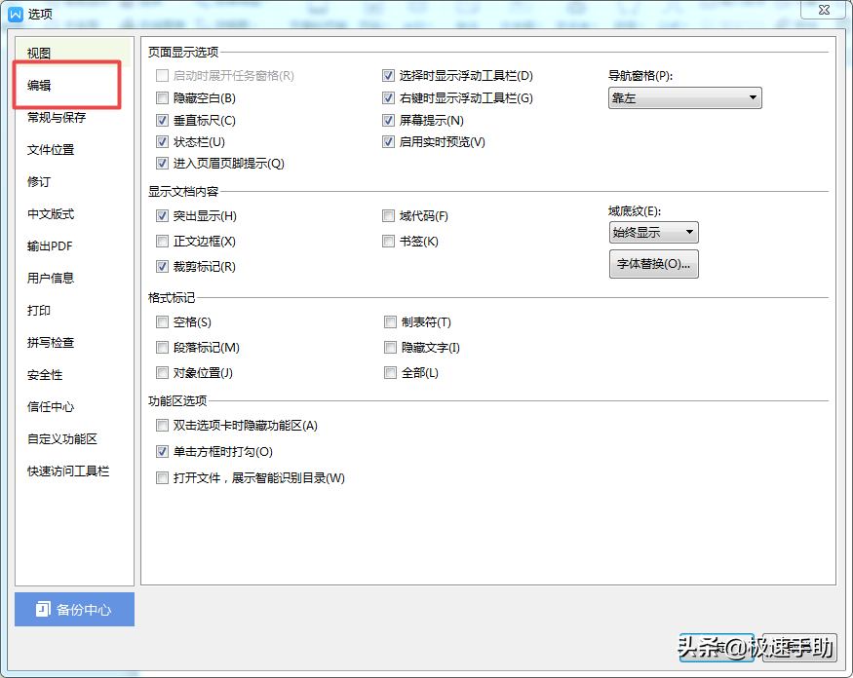Open 快速访问工具栏 settings
This screenshot has width=853, height=678.
[x=68, y=471]
